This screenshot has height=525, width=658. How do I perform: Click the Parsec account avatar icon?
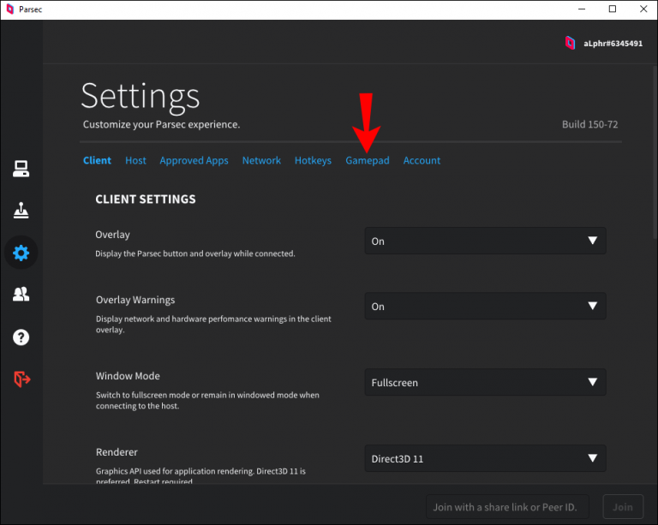(x=570, y=43)
